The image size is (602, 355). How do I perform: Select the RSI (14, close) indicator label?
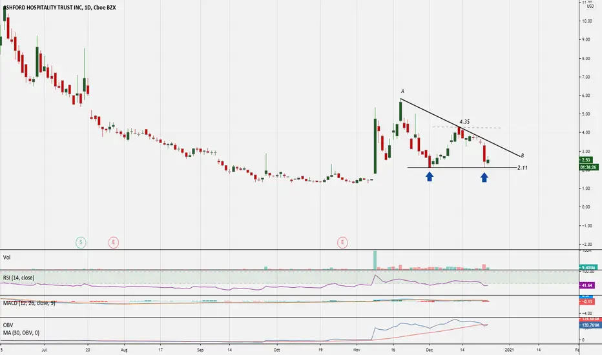tap(19, 278)
